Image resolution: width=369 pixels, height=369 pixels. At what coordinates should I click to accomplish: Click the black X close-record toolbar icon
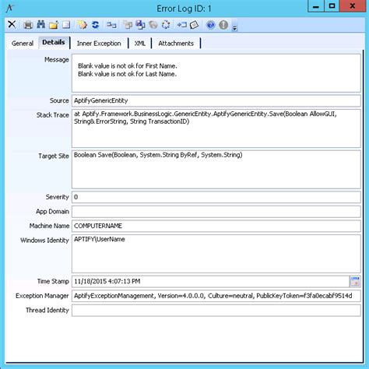point(12,25)
